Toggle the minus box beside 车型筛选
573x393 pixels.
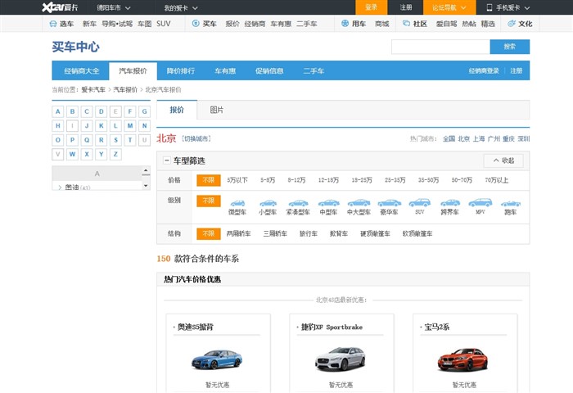pyautogui.click(x=167, y=160)
